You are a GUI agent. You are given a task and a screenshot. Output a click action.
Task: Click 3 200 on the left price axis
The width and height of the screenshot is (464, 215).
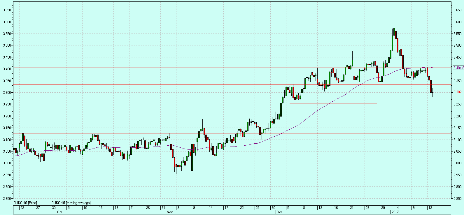6,116
